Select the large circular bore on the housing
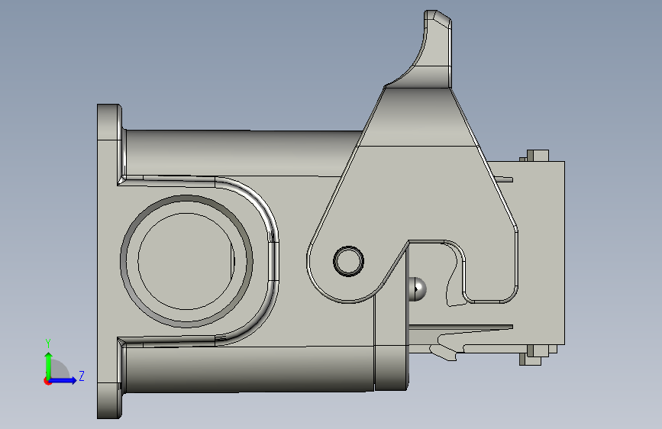The image size is (662, 429). coord(186,261)
